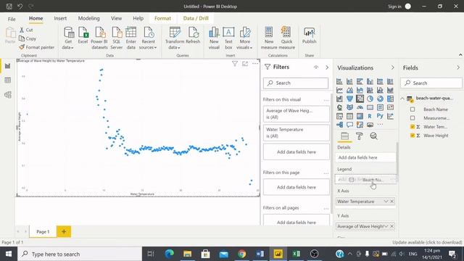Insert an R script visual

370,116
